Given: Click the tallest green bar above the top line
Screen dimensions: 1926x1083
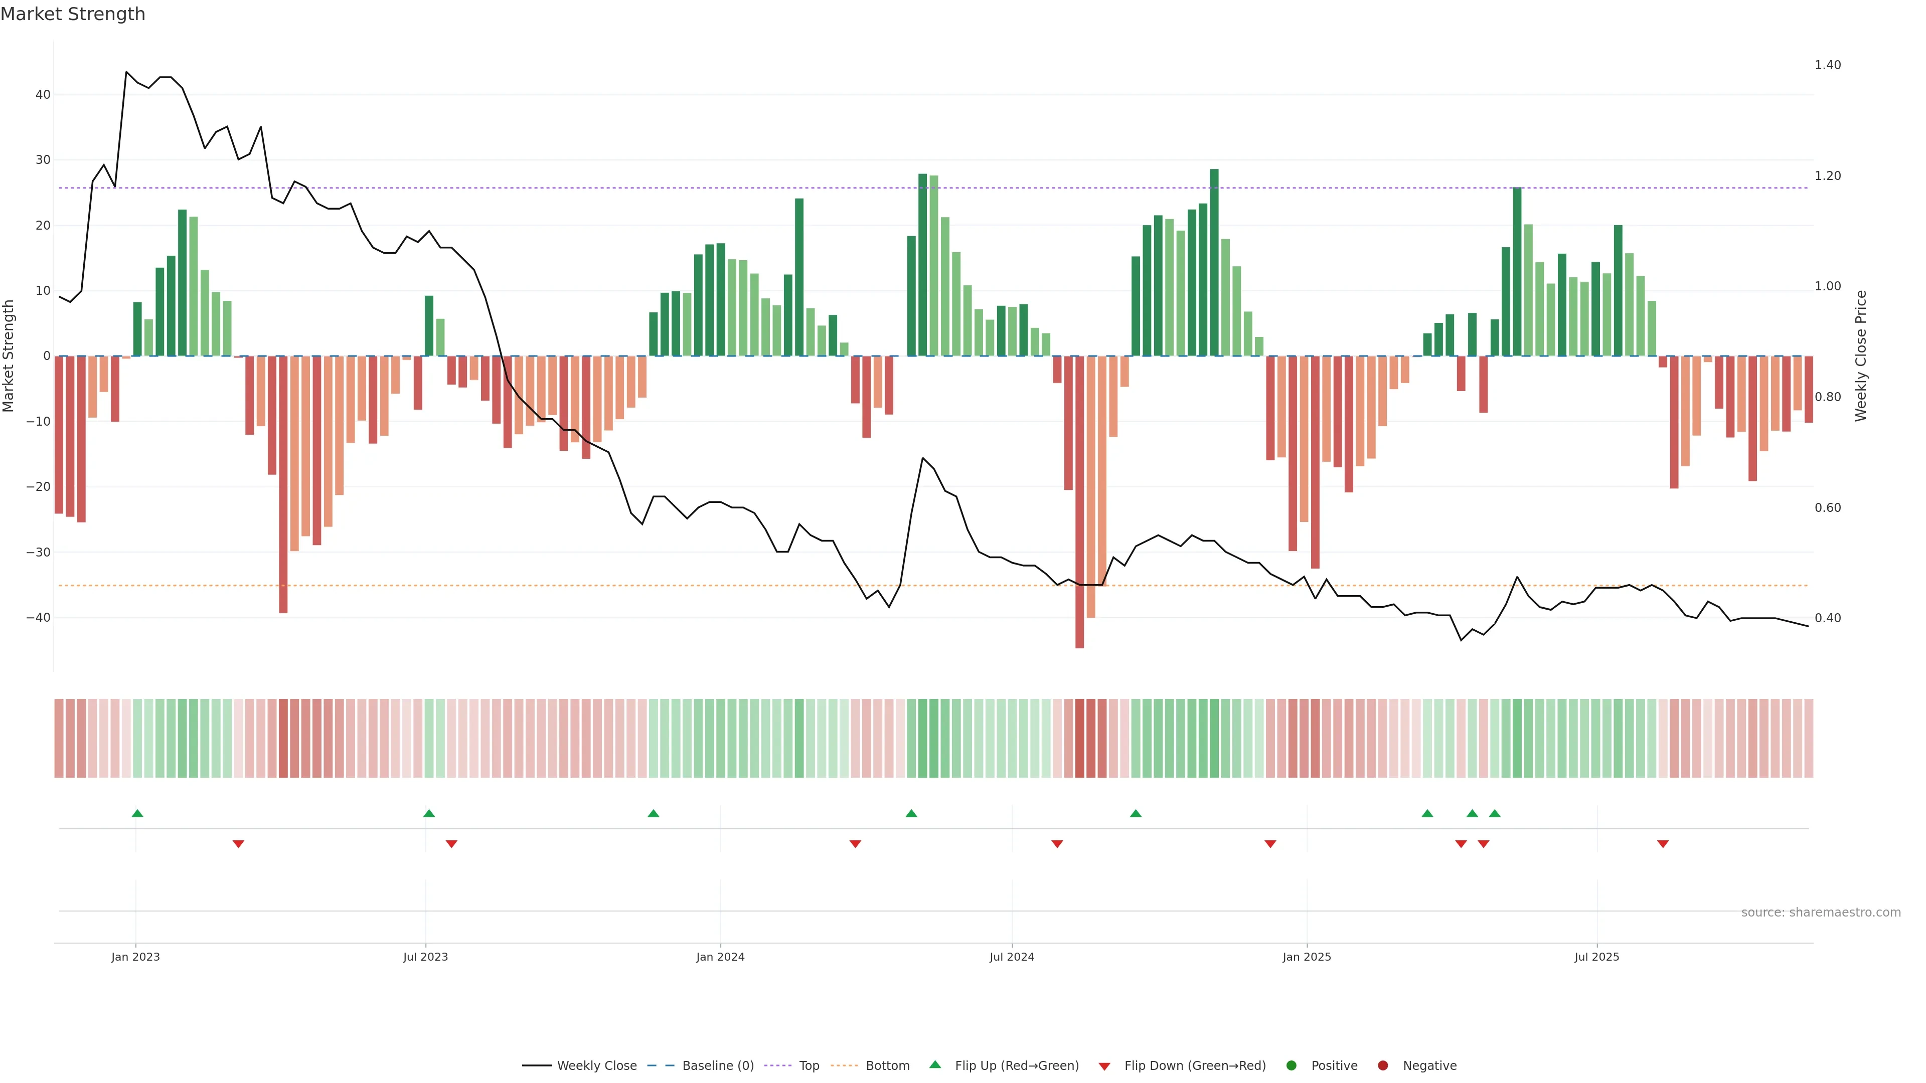Looking at the screenshot, I should 1213,262.
